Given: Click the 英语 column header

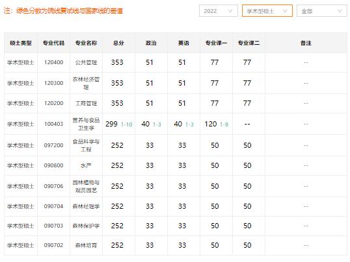Looking at the screenshot, I should tap(183, 43).
